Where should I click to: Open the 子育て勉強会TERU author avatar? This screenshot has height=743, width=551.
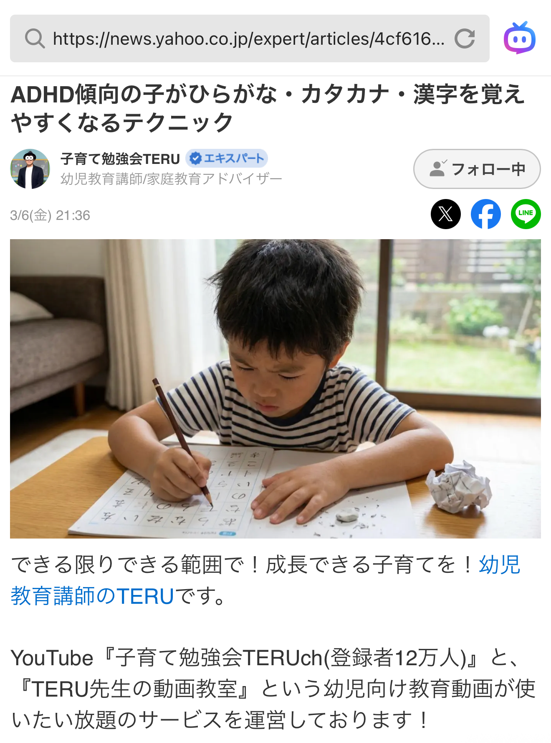click(30, 169)
